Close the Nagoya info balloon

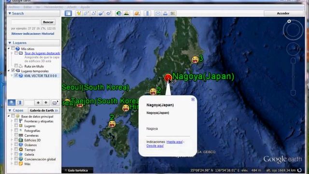(x=193, y=100)
